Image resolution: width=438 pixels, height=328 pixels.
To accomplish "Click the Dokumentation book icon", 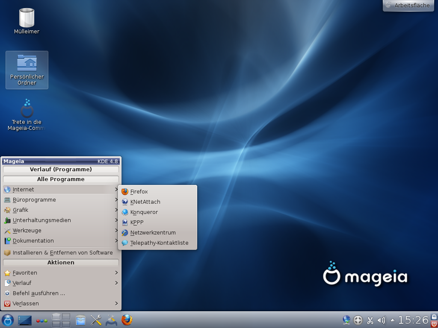I will (7, 241).
